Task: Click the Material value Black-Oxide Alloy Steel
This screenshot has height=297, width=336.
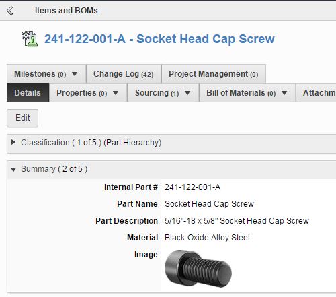Action: (x=207, y=238)
